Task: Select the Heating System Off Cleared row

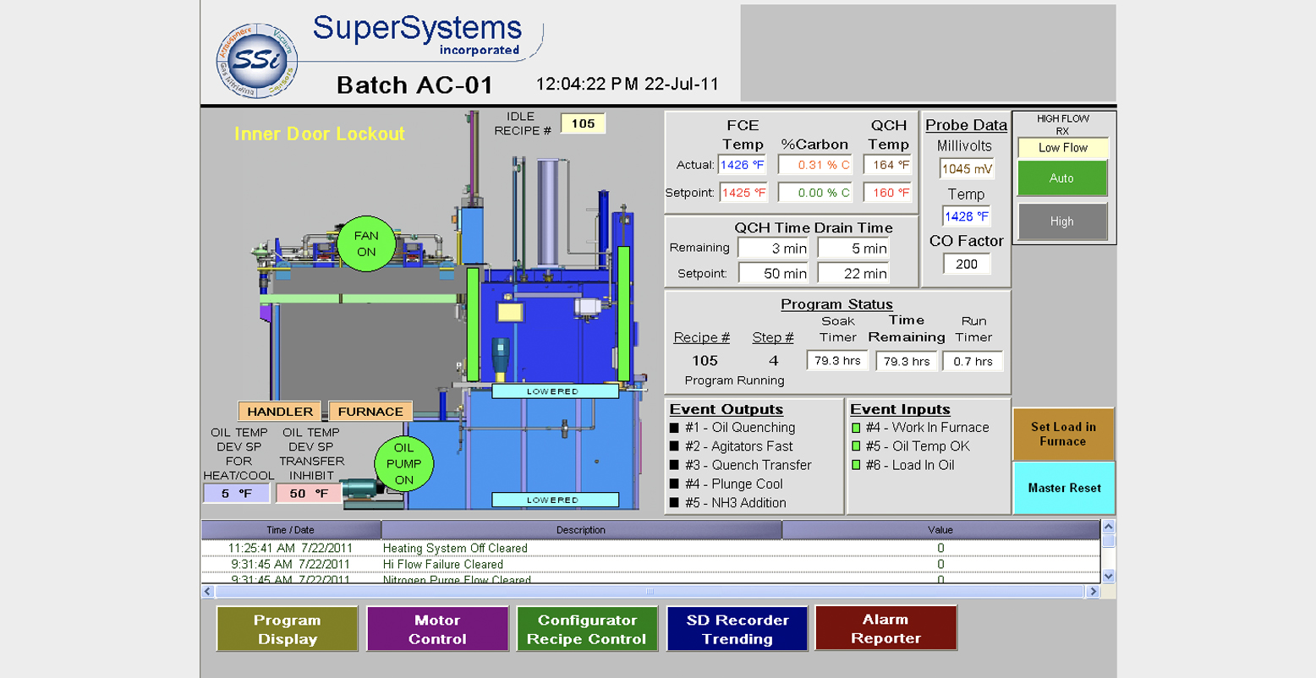Action: pos(650,548)
